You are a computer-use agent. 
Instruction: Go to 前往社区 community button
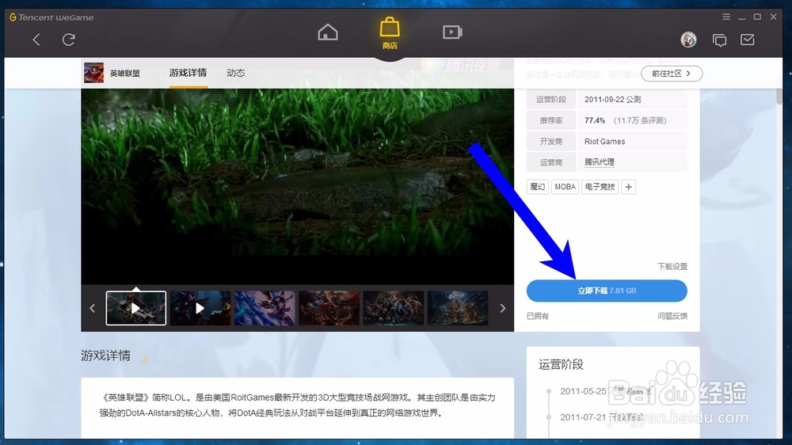(x=672, y=74)
